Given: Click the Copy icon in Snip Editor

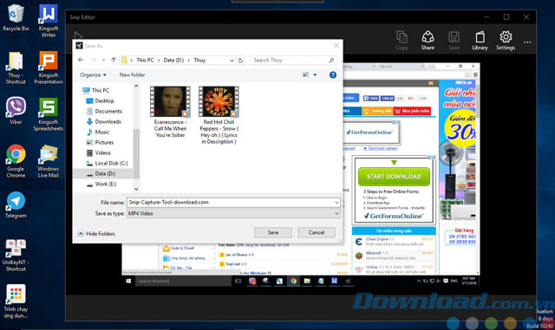Looking at the screenshot, I should click(x=402, y=41).
